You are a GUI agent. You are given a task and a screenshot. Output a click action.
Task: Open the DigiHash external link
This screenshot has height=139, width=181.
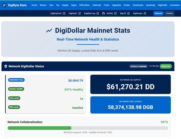coord(73,13)
